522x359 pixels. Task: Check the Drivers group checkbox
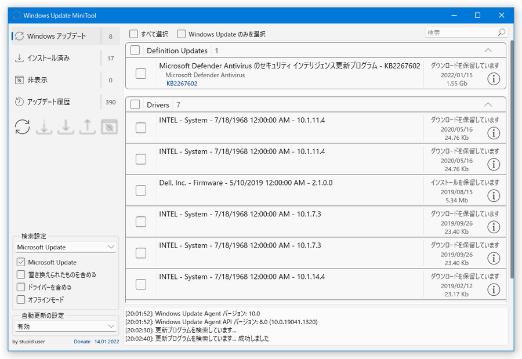(x=135, y=104)
